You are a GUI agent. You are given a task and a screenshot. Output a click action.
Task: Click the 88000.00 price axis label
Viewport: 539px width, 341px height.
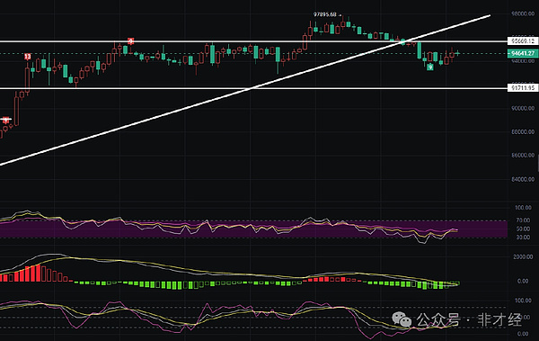(x=523, y=132)
